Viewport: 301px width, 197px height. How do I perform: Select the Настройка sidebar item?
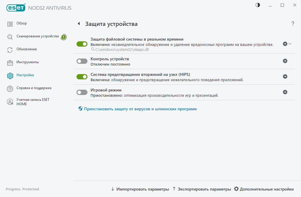(25, 75)
